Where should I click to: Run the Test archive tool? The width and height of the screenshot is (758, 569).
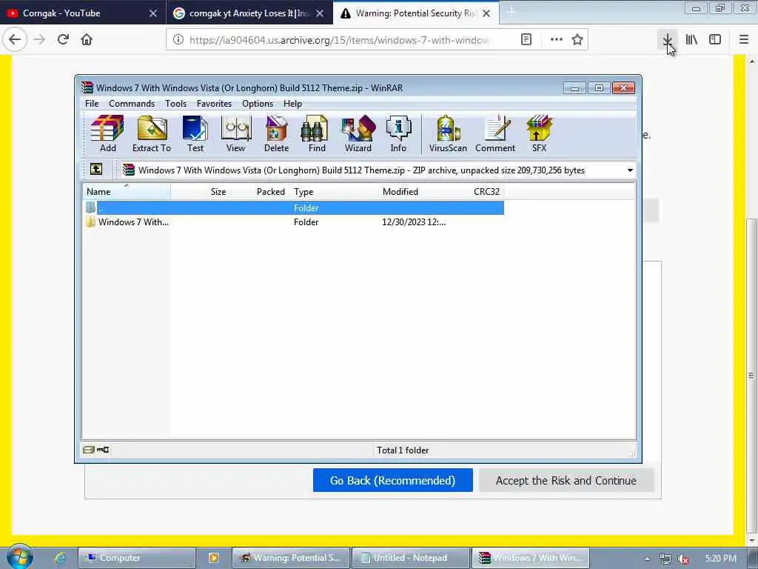(x=195, y=134)
